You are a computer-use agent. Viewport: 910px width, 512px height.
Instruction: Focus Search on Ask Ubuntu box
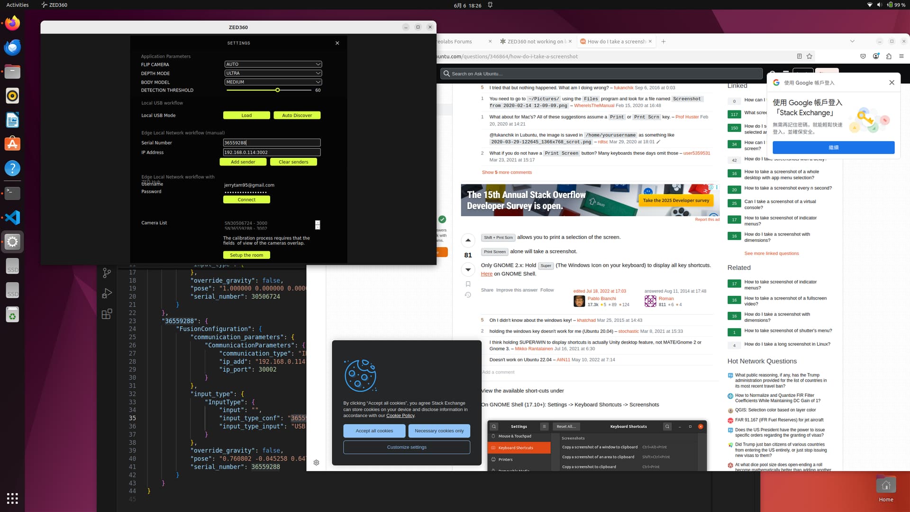[x=601, y=74]
